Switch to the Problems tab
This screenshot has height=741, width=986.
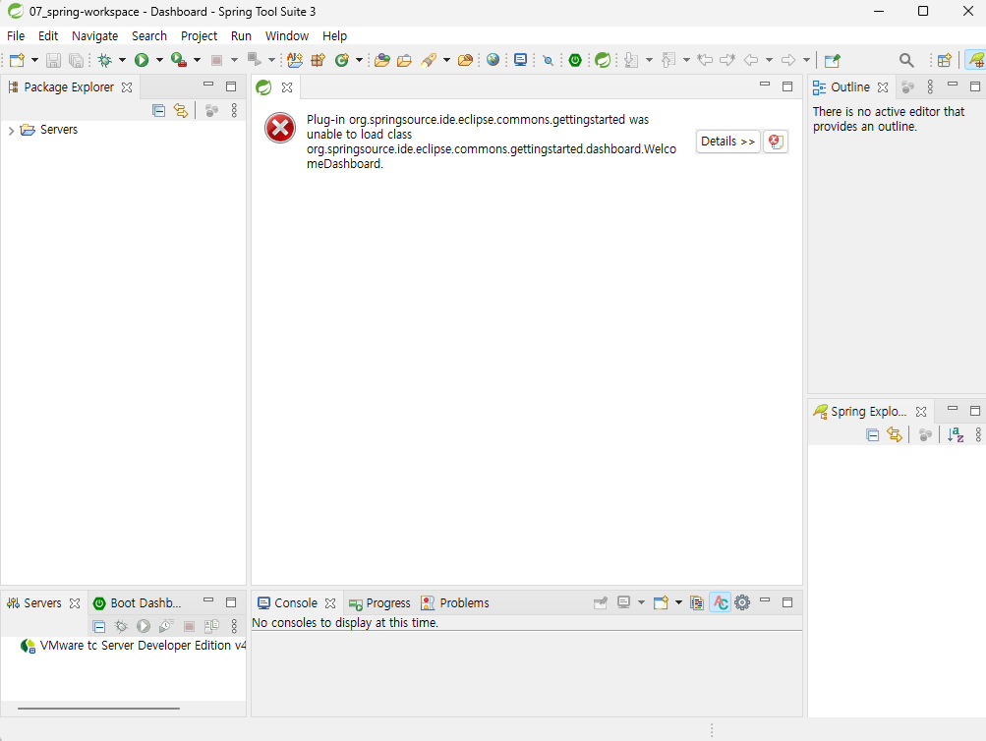click(x=454, y=602)
